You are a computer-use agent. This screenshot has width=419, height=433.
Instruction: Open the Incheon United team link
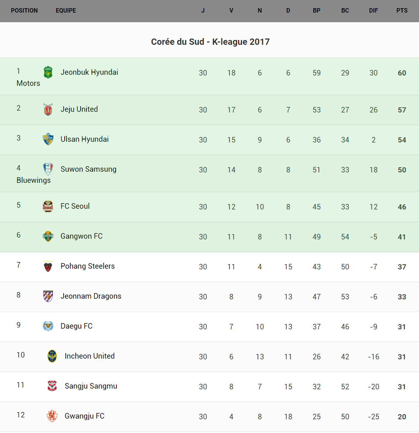pyautogui.click(x=89, y=356)
